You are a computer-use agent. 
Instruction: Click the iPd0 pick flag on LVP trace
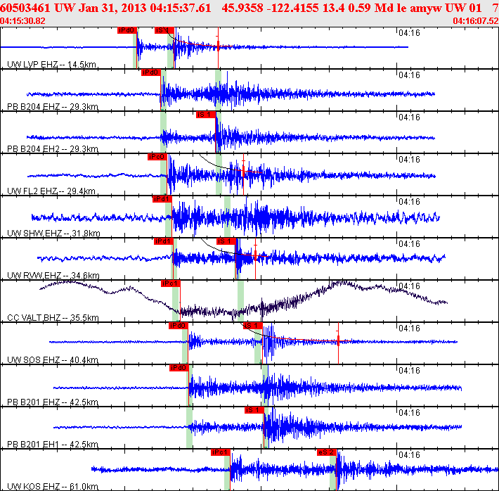pos(127,30)
